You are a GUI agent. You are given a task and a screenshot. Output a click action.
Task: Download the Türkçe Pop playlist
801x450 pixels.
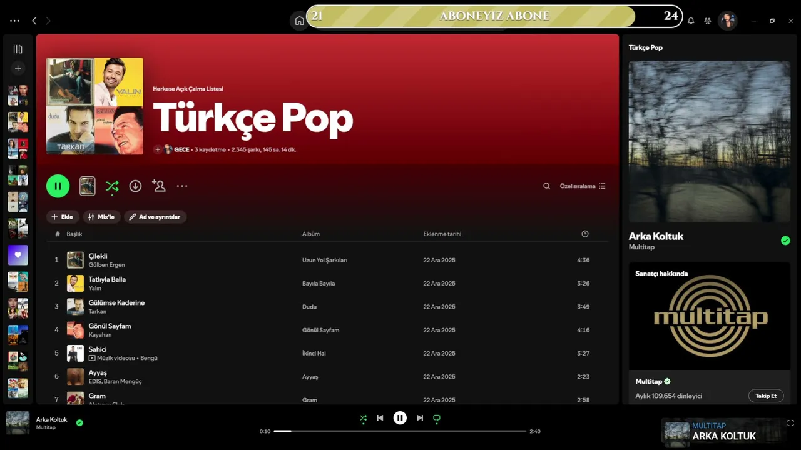pyautogui.click(x=135, y=186)
